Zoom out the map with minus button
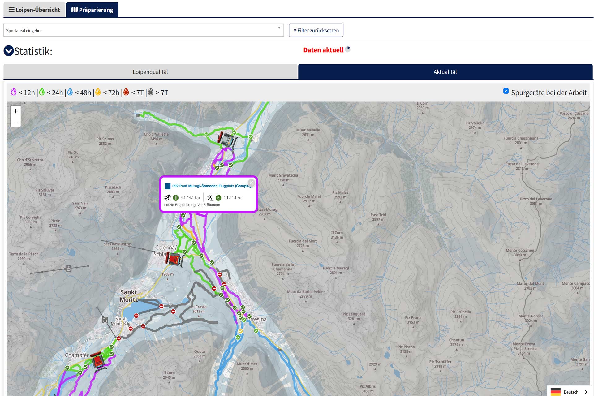This screenshot has width=594, height=396. click(16, 122)
